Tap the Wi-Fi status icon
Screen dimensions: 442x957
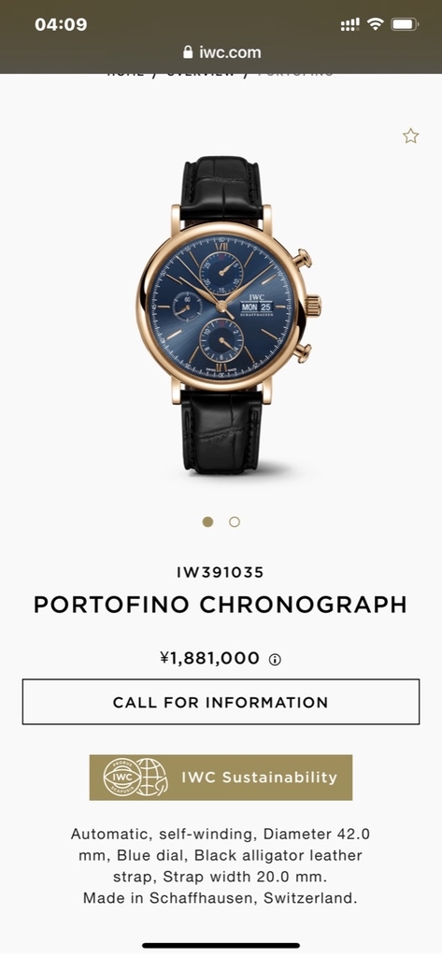click(x=375, y=24)
